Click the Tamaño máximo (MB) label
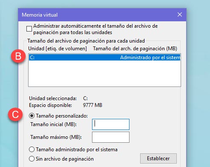 pyautogui.click(x=56, y=137)
